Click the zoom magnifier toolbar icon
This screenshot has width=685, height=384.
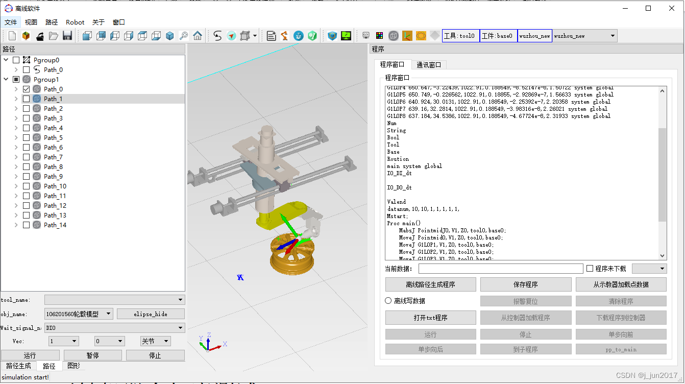coord(184,36)
